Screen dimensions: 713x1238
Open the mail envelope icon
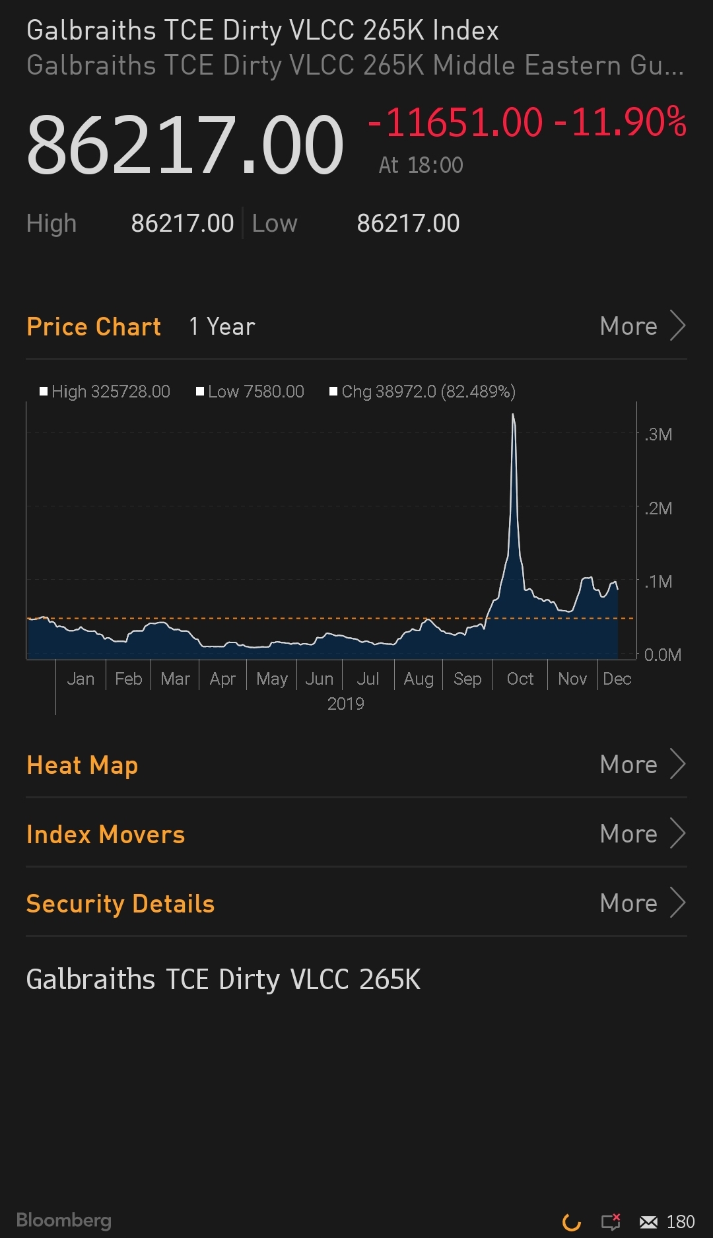648,1222
